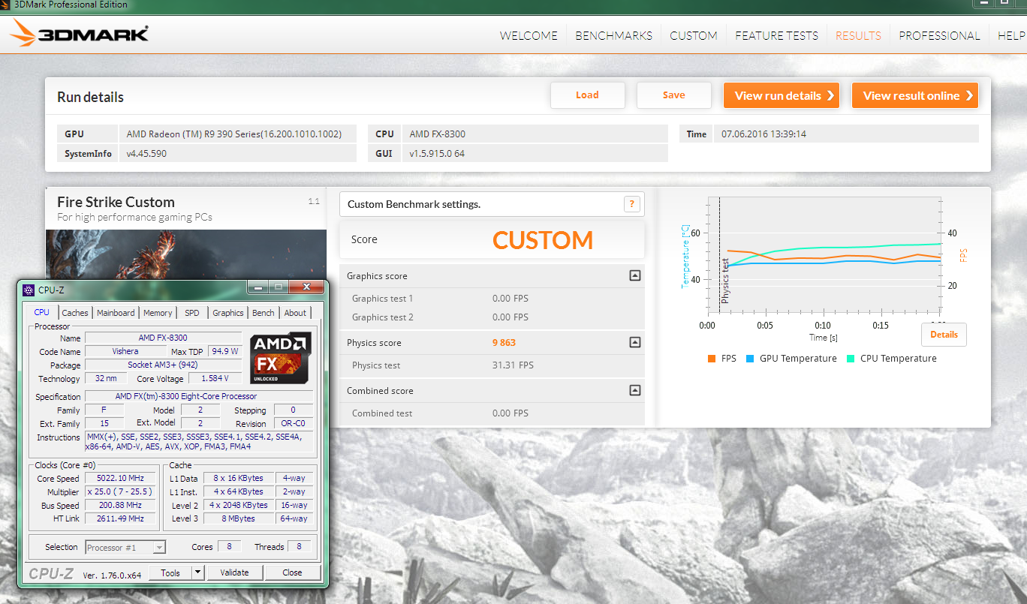1027x604 pixels.
Task: Go to the WELCOME page in 3DMark
Action: click(x=529, y=35)
